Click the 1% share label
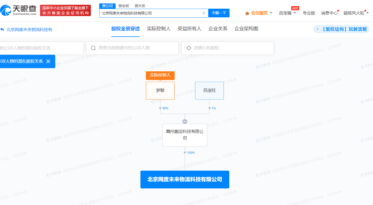This screenshot has height=205, width=373. click(214, 108)
